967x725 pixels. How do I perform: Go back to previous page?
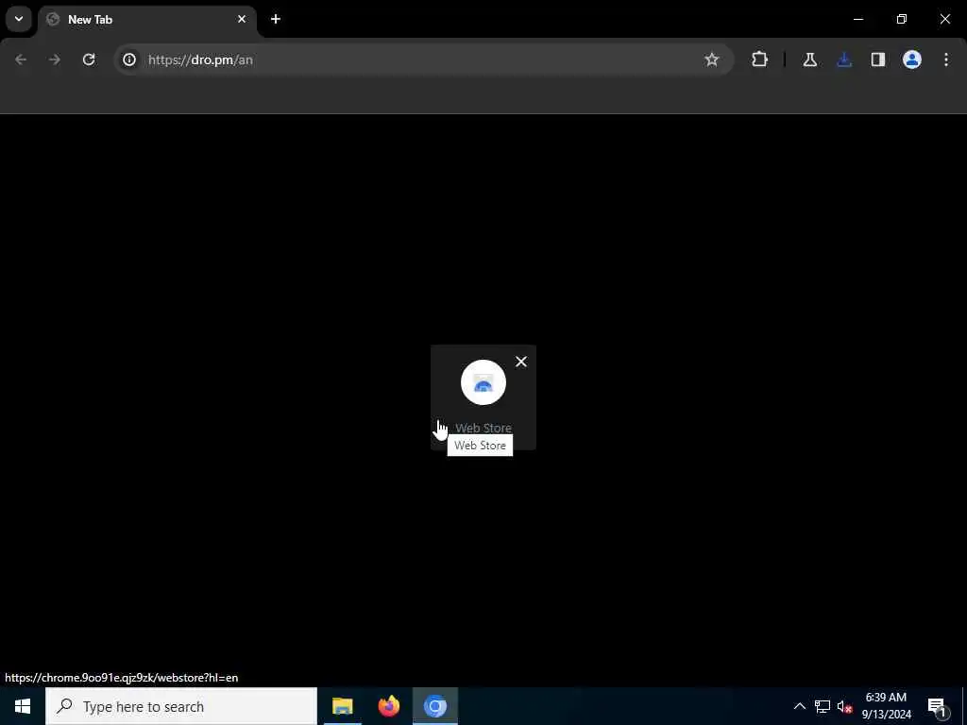21,59
